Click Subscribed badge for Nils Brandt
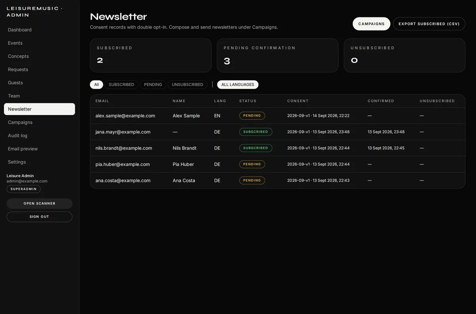The width and height of the screenshot is (476, 314). point(255,148)
